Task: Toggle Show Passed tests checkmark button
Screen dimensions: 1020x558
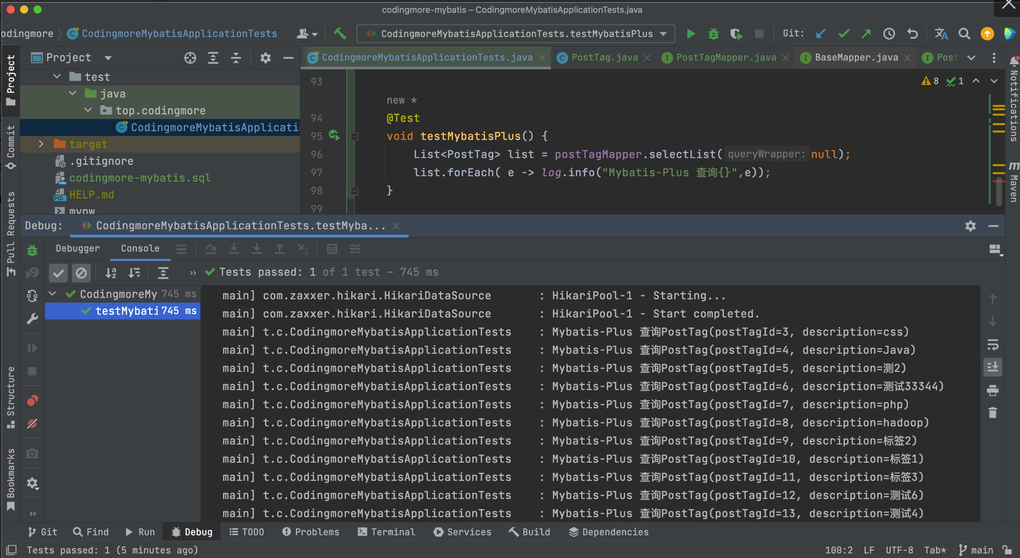Action: (x=58, y=273)
